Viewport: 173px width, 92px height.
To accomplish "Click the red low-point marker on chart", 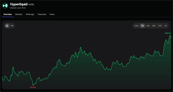I will coord(33,85).
